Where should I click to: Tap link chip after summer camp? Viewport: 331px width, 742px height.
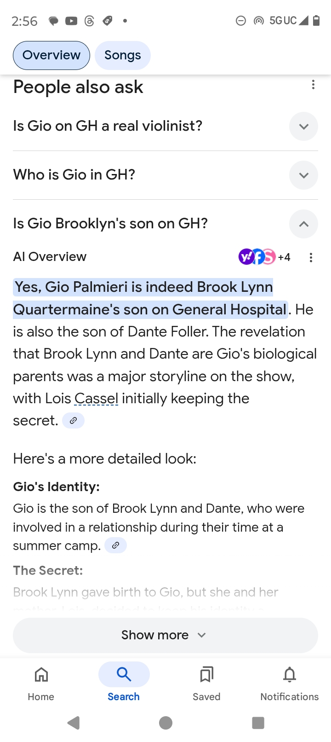[115, 545]
